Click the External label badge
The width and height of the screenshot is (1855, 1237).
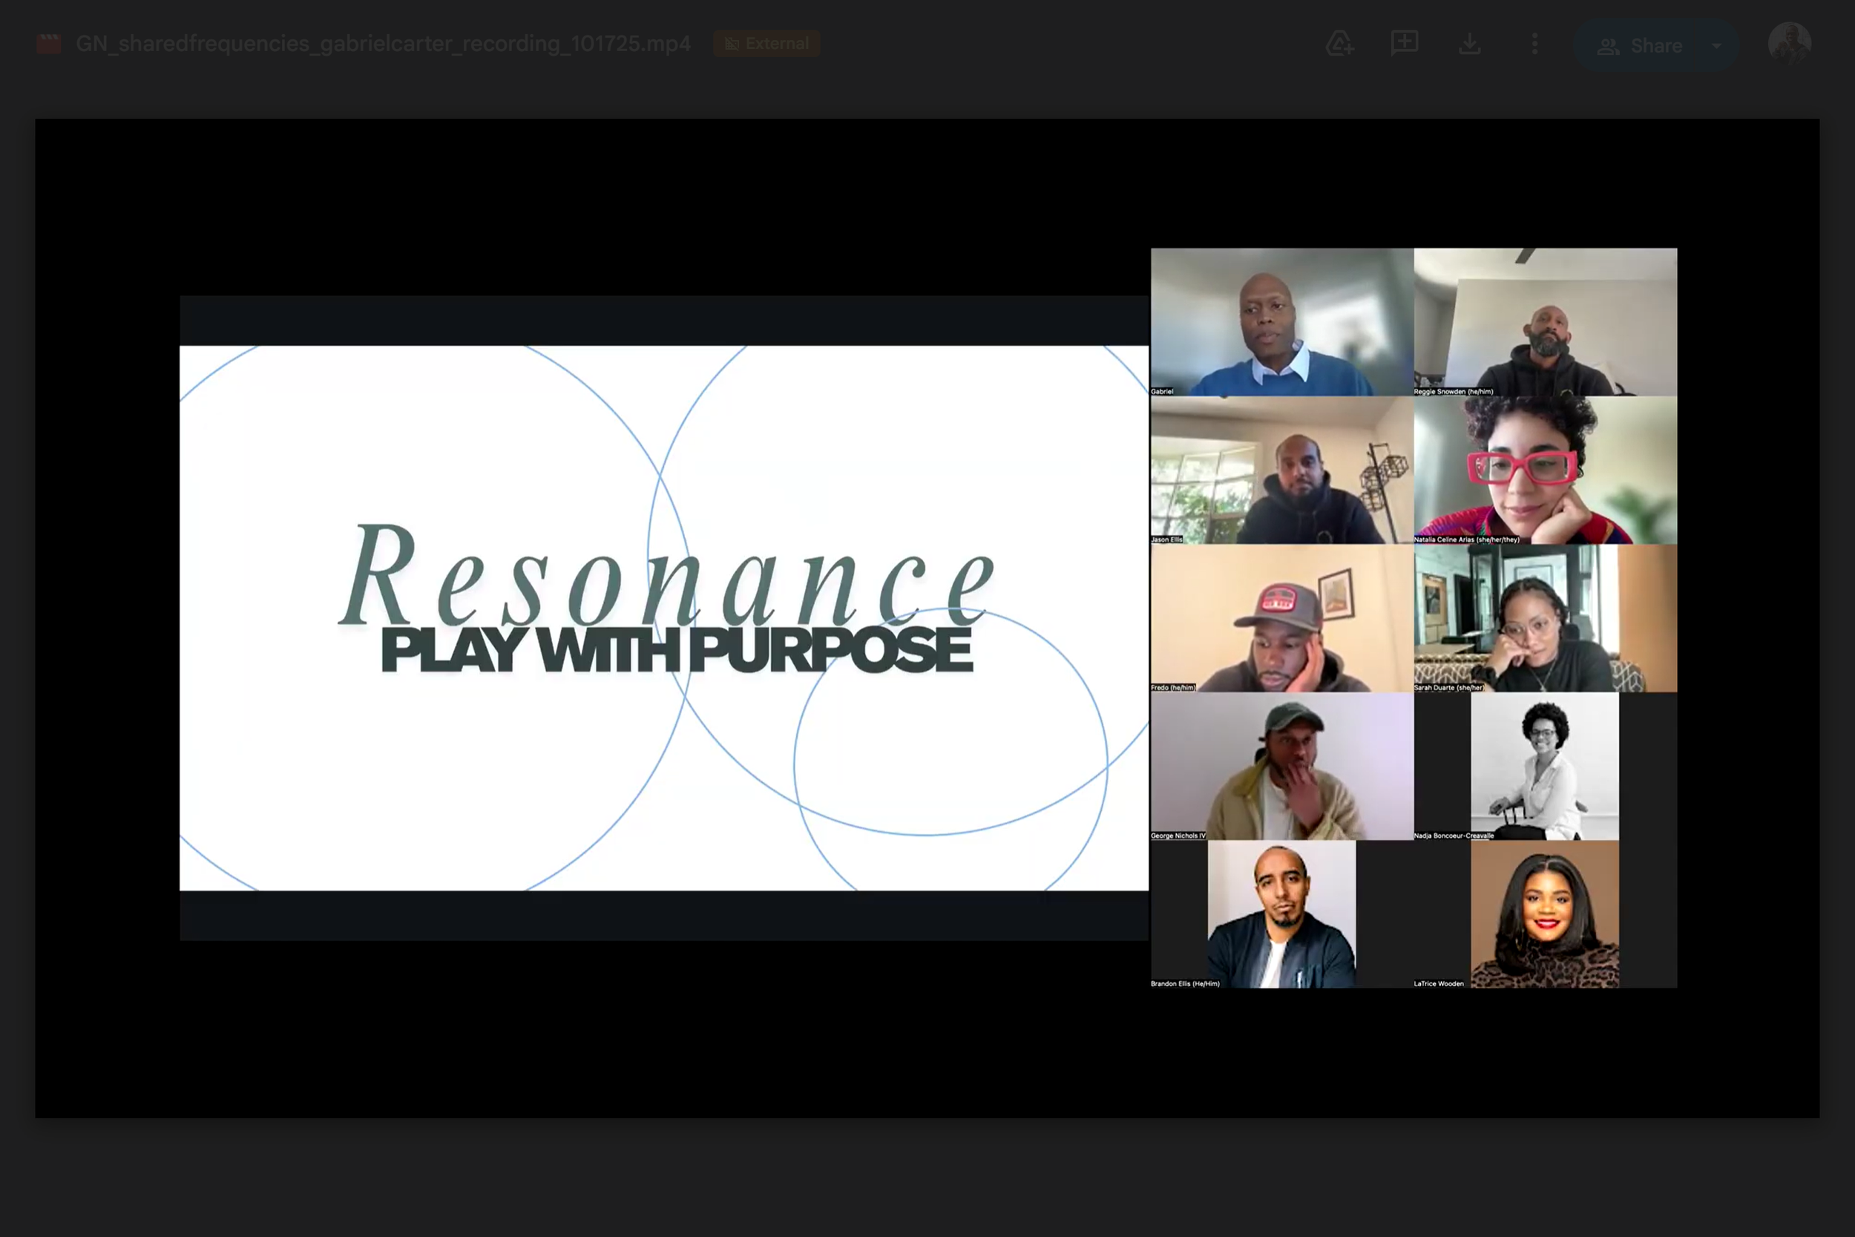point(766,43)
